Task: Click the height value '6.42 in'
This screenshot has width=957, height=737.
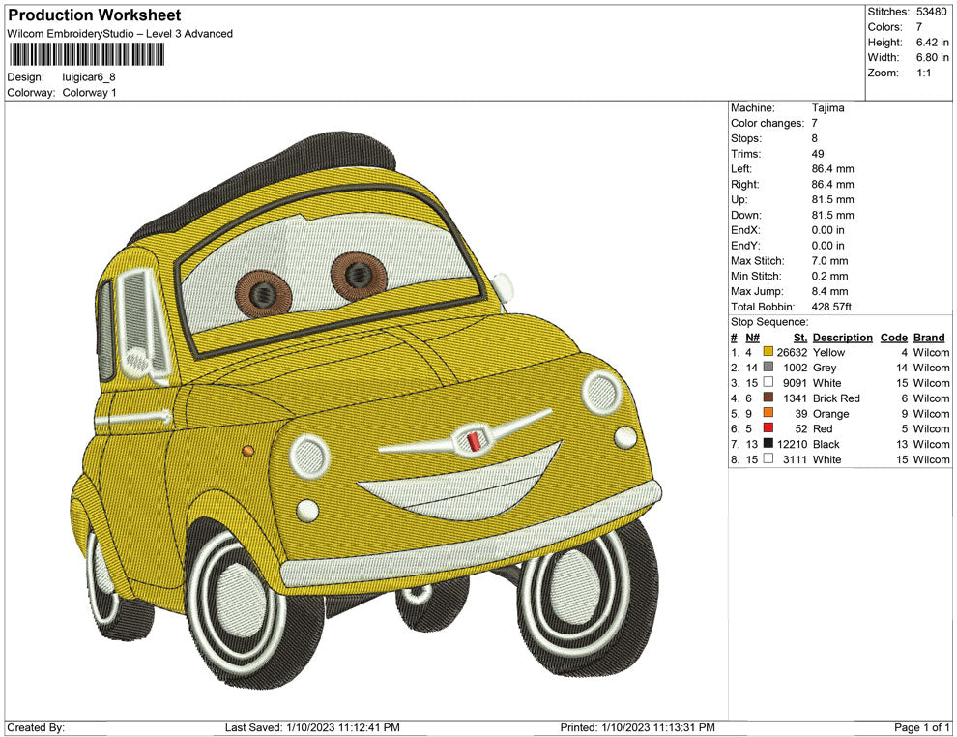Action: click(x=932, y=43)
